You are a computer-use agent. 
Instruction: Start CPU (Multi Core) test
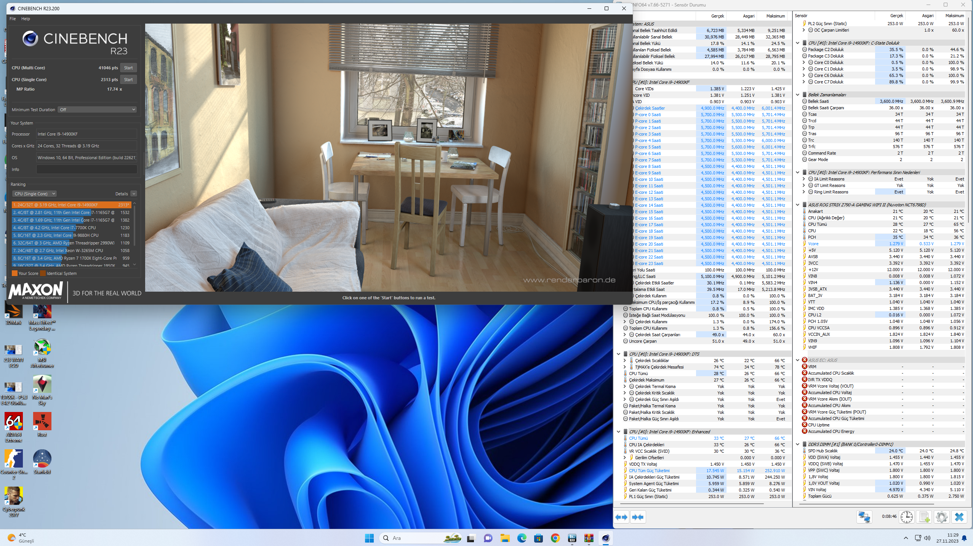[x=128, y=68]
